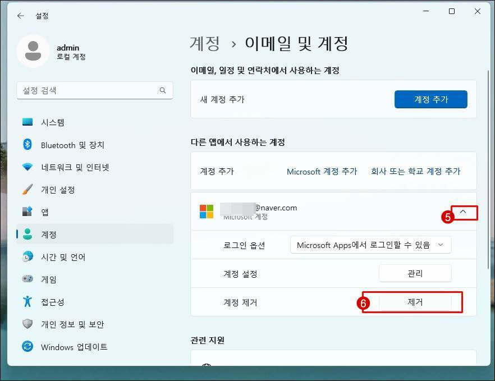
Task: Click the Time and language globe icon
Action: pos(27,256)
